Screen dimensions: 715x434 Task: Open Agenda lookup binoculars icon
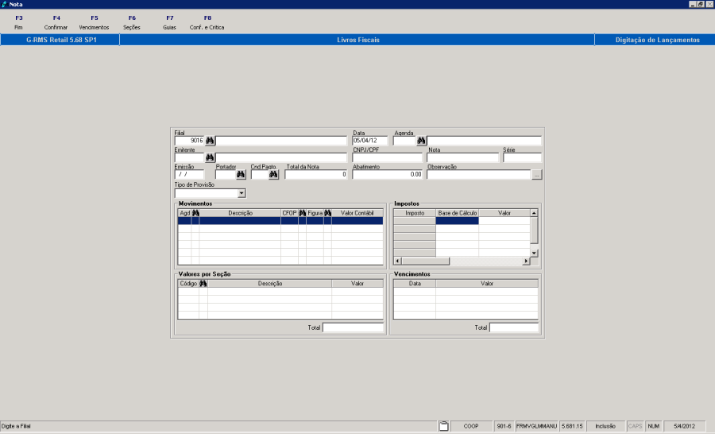click(421, 141)
